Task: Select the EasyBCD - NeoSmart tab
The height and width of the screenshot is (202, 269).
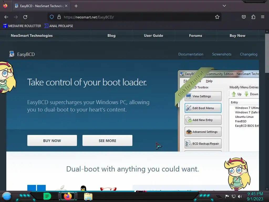Action: point(41,6)
